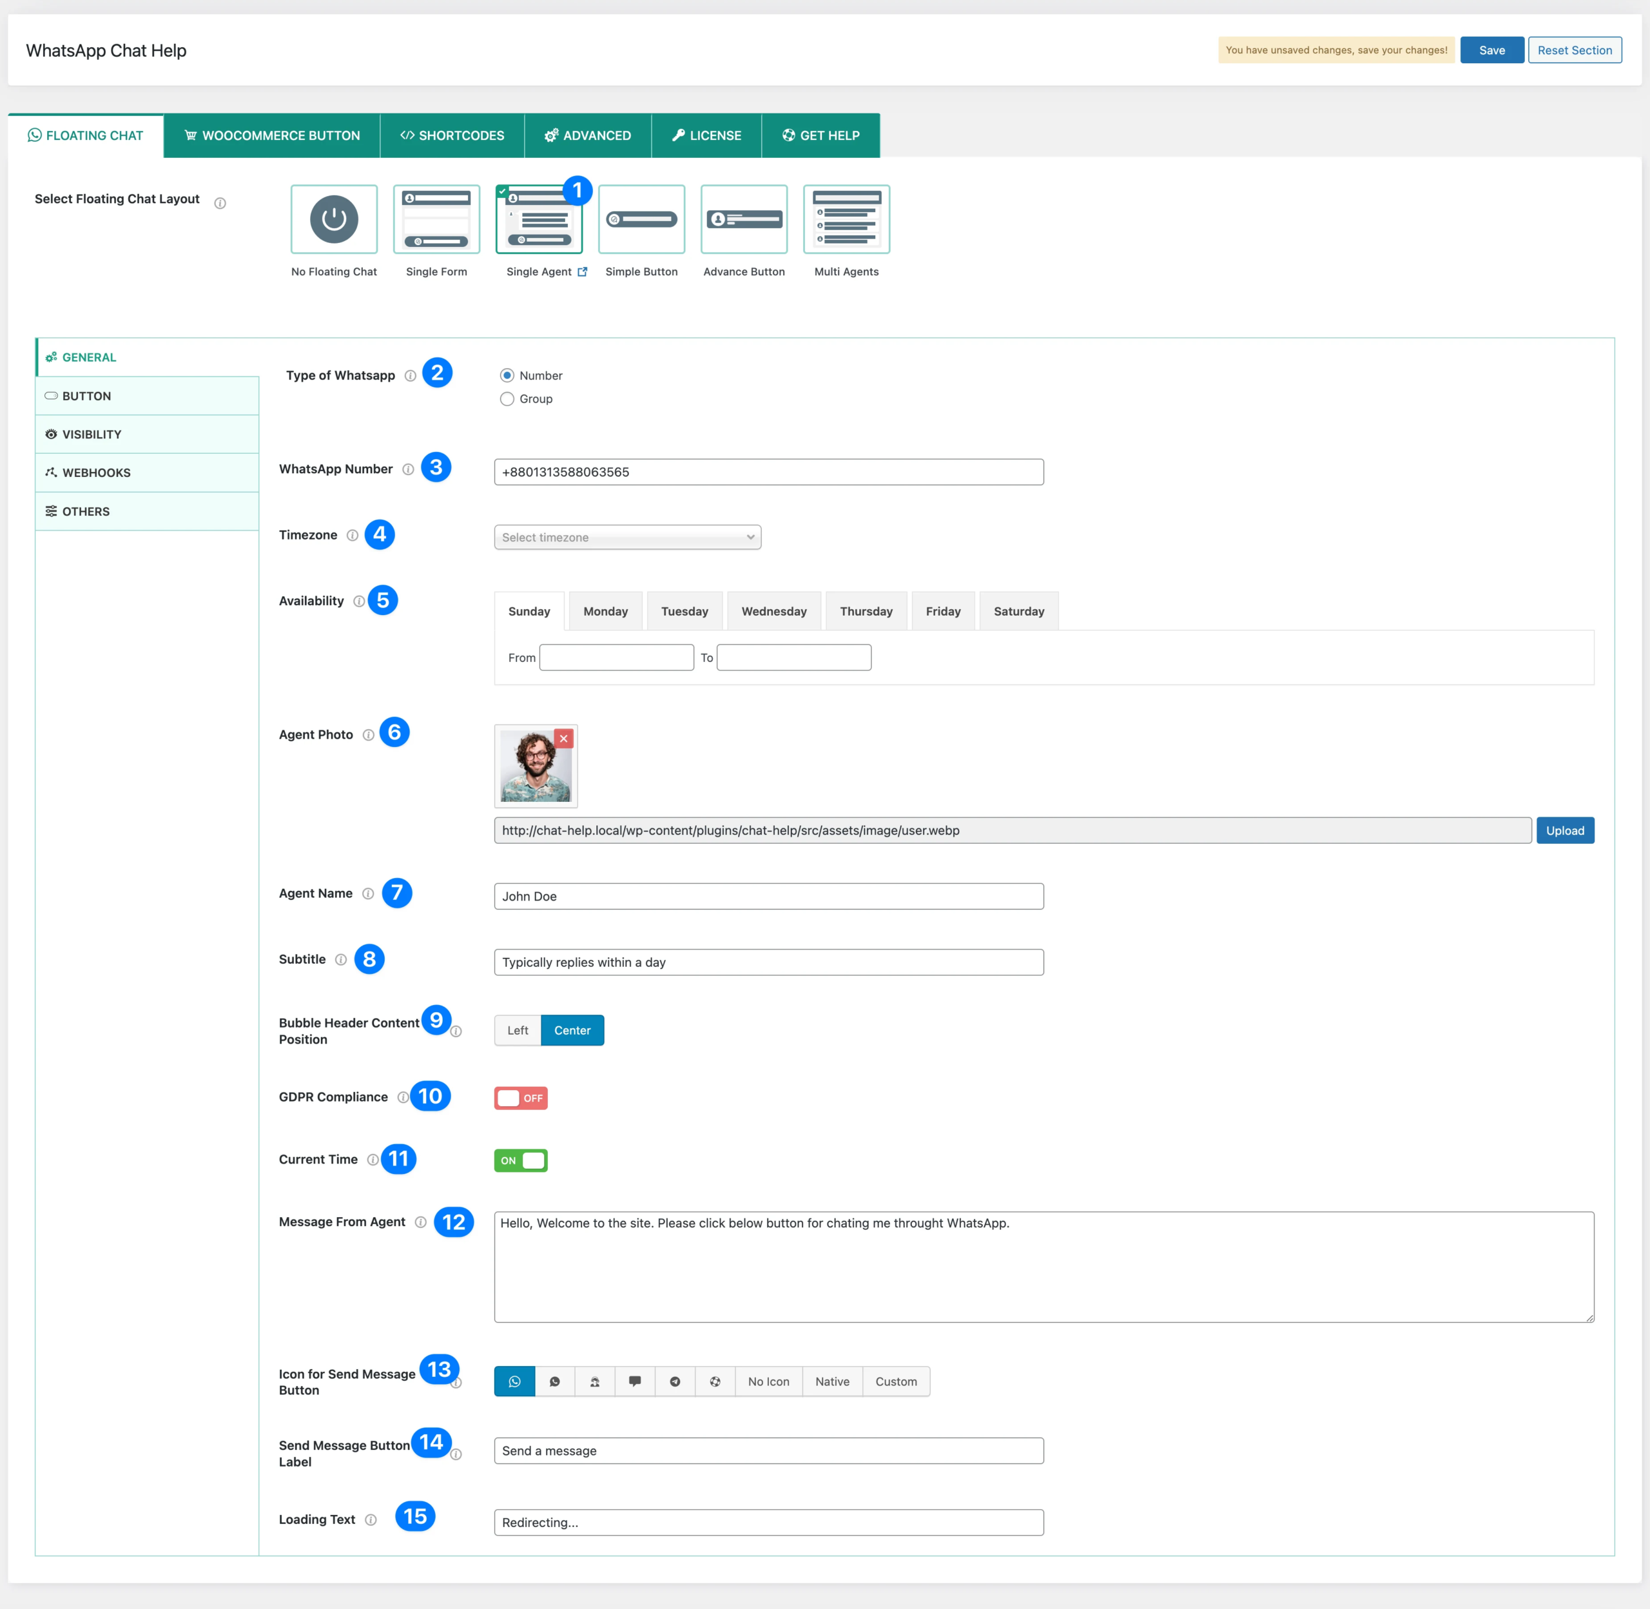Open the Webhooks settings section
Viewport: 1650px width, 1609px height.
(147, 473)
